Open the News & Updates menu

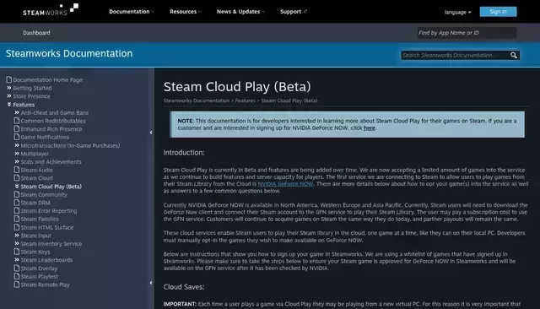(240, 11)
